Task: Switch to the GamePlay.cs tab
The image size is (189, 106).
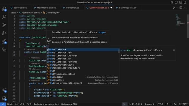Action: coord(71,8)
